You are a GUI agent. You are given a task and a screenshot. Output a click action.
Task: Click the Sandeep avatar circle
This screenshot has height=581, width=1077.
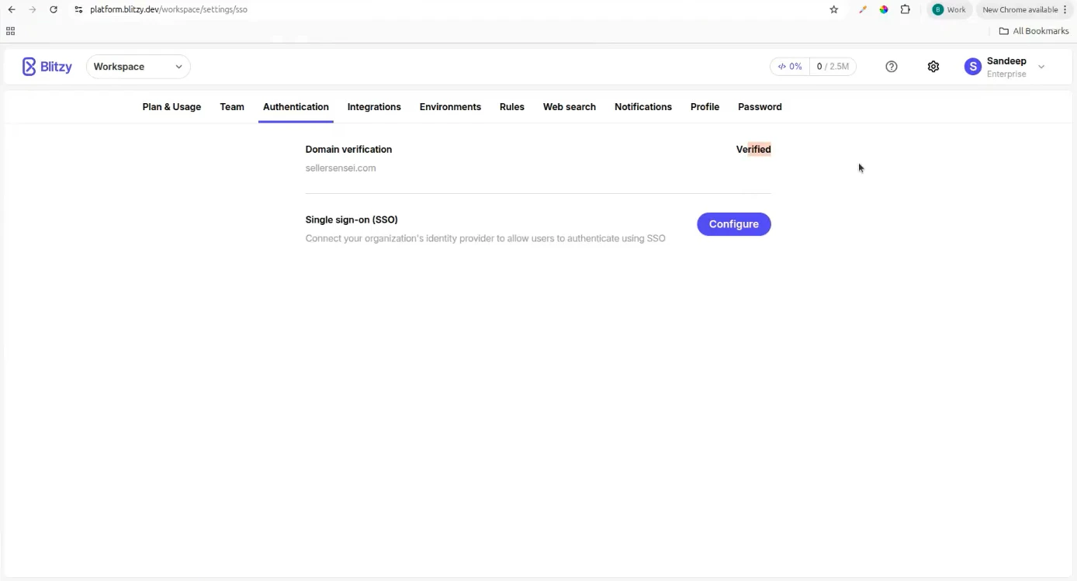[x=973, y=67]
